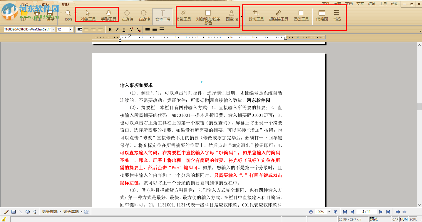The width and height of the screenshot is (422, 222).
Task: Jump to the last page
Action: [388, 211]
